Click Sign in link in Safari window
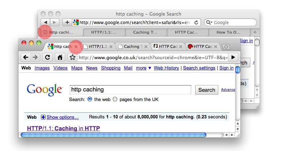The height and width of the screenshot is (151, 281). 246,41
